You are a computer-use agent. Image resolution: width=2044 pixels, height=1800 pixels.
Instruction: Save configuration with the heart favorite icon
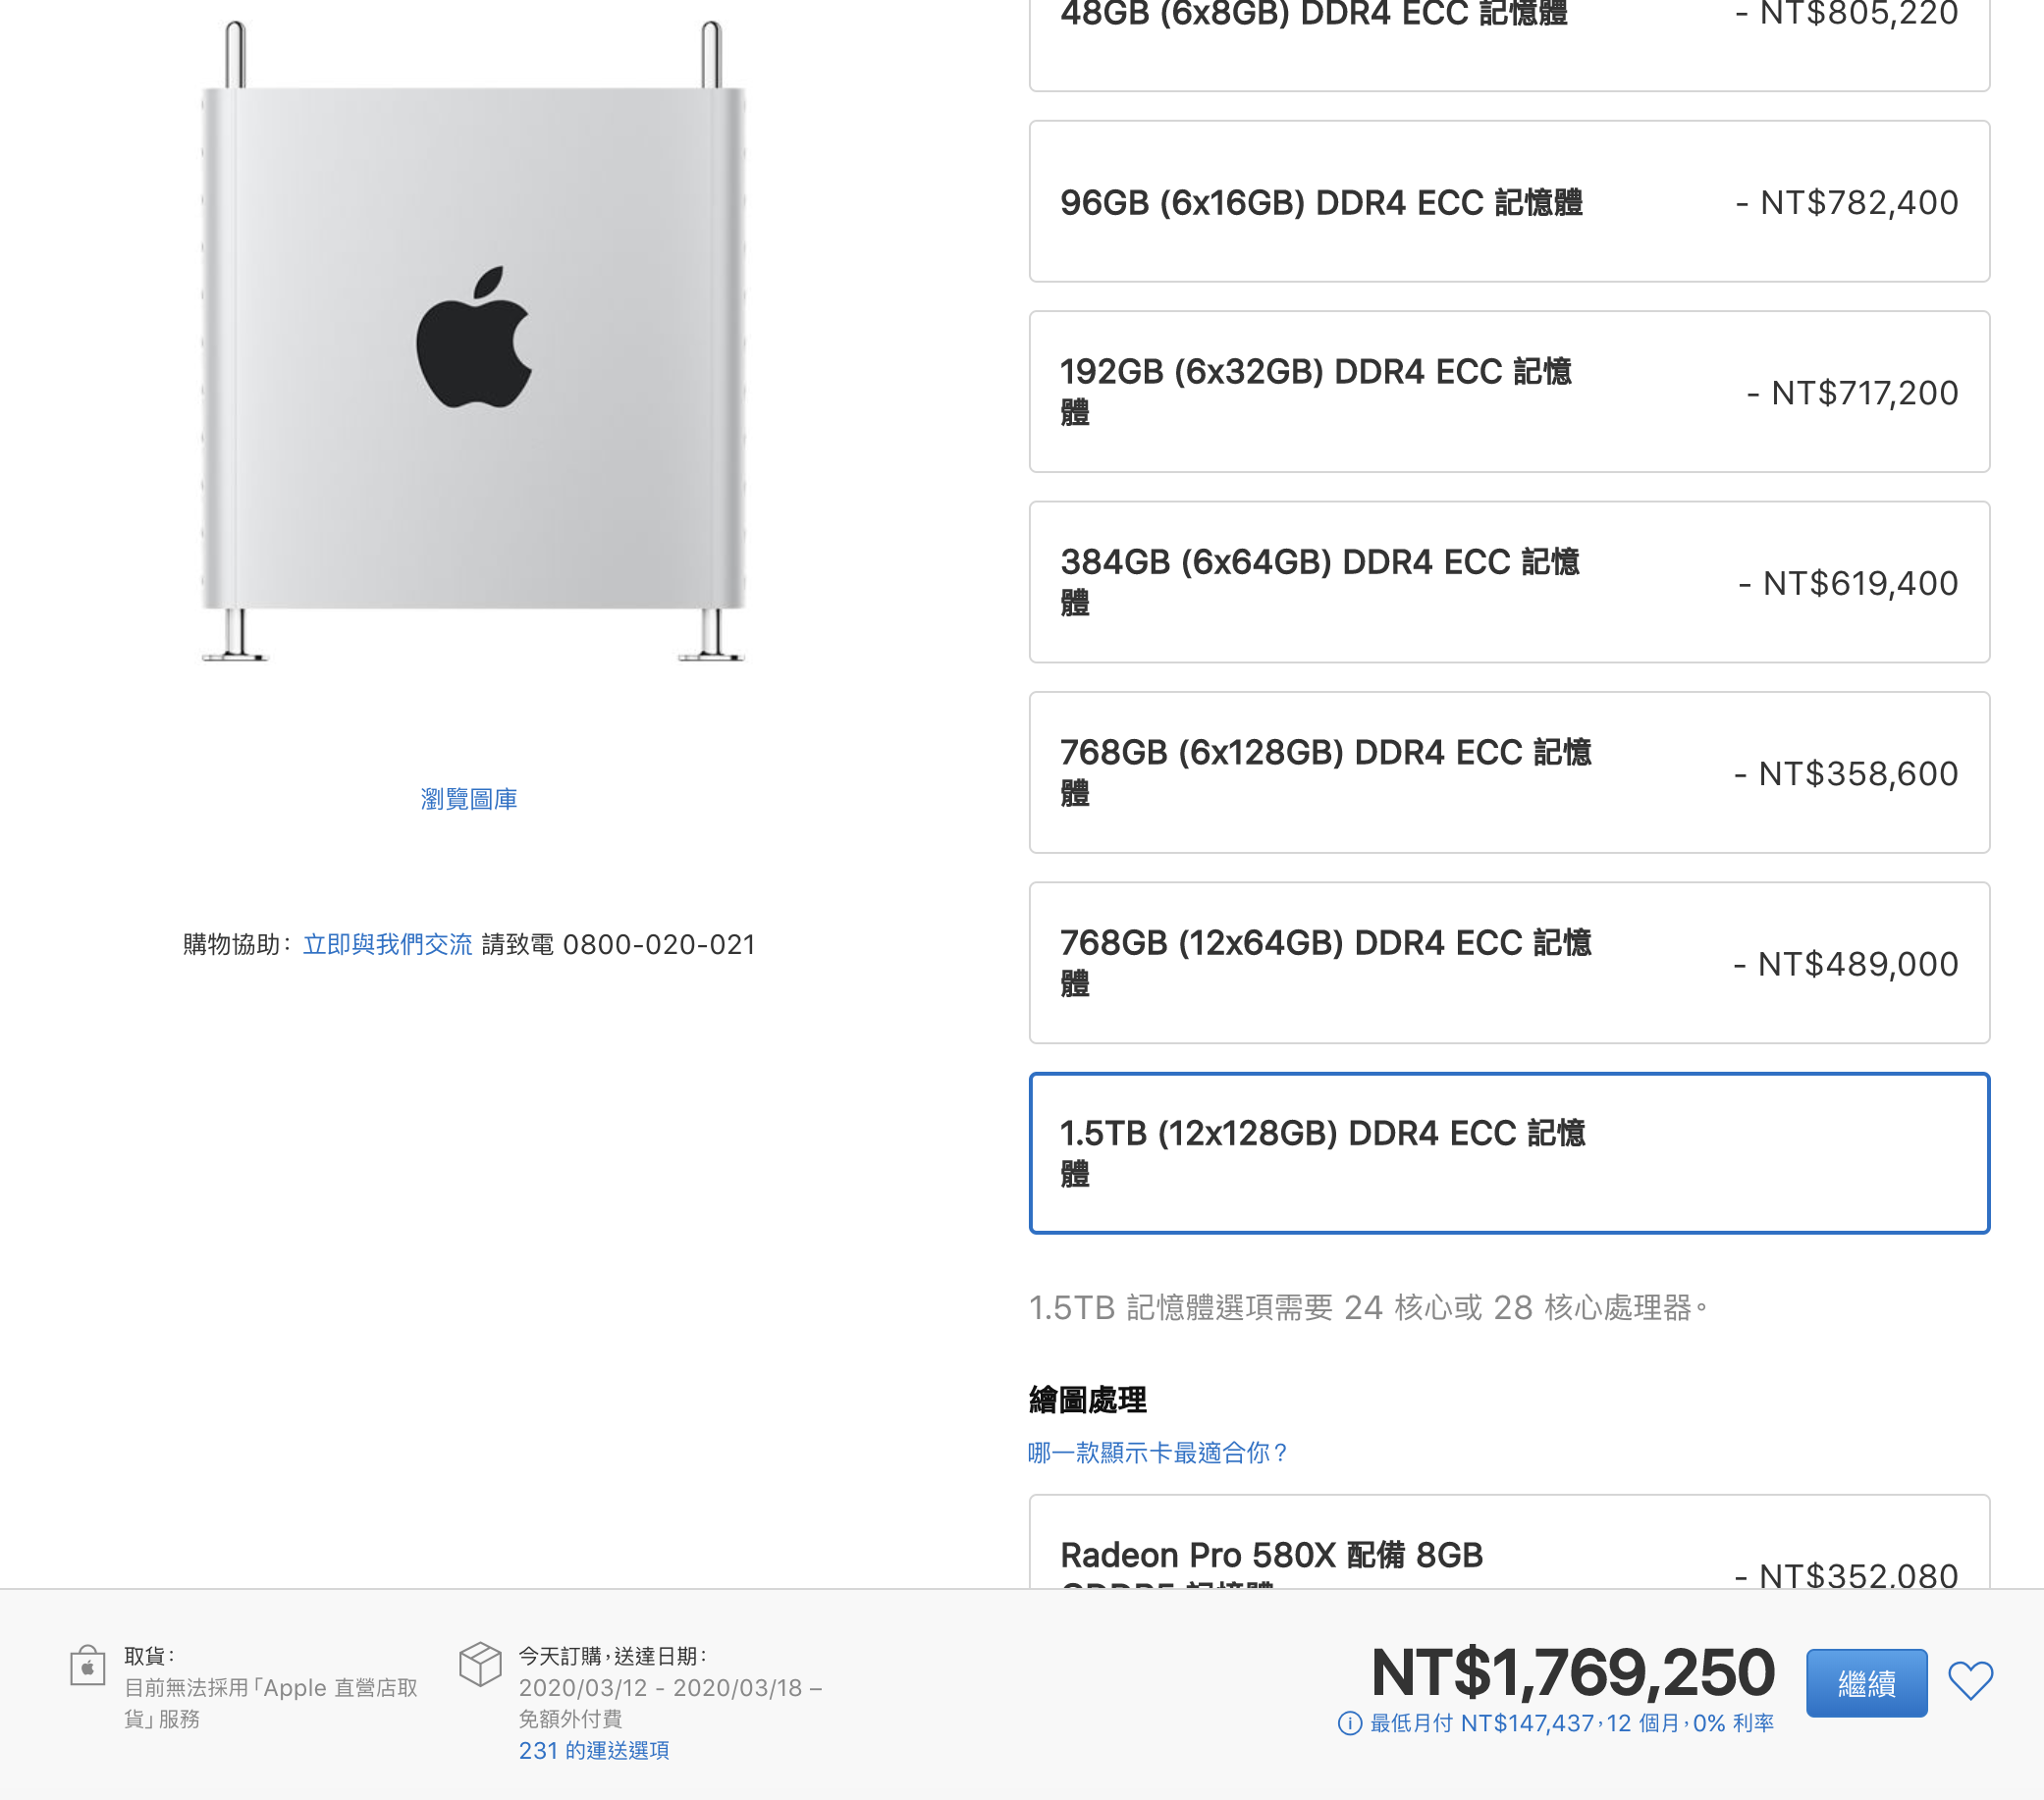click(x=1970, y=1681)
